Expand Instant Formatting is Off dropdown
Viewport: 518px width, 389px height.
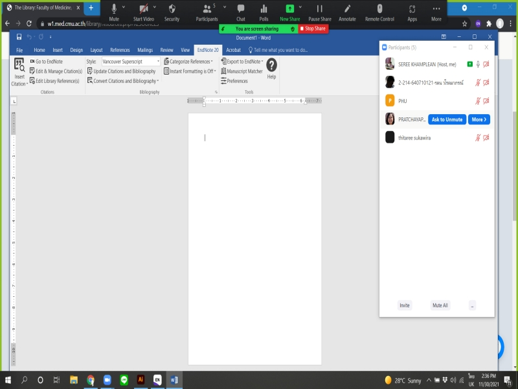click(191, 71)
